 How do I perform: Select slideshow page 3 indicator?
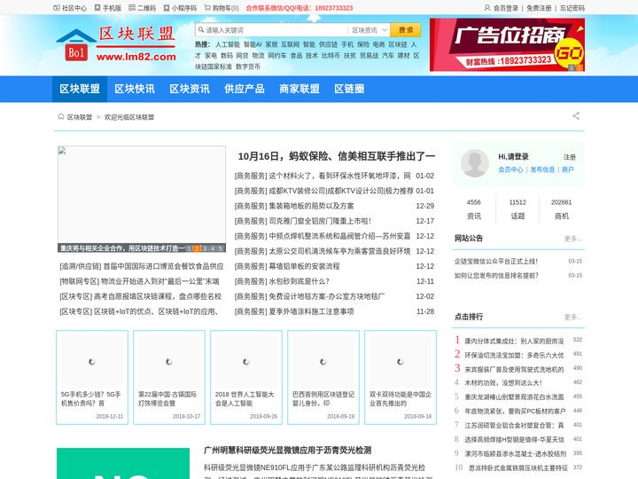[x=205, y=248]
